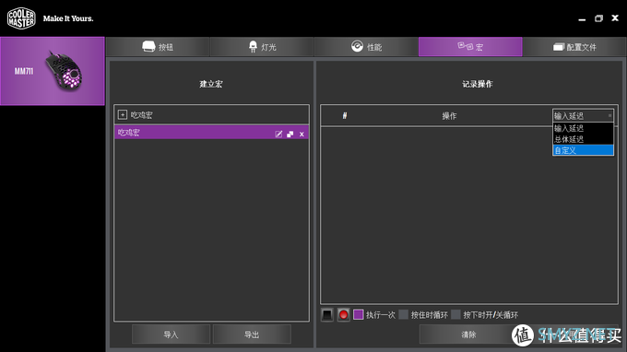Select the 执行一次 run-once option
This screenshot has width=627, height=352.
click(x=359, y=315)
